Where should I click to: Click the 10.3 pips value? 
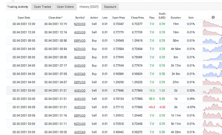click(152, 90)
